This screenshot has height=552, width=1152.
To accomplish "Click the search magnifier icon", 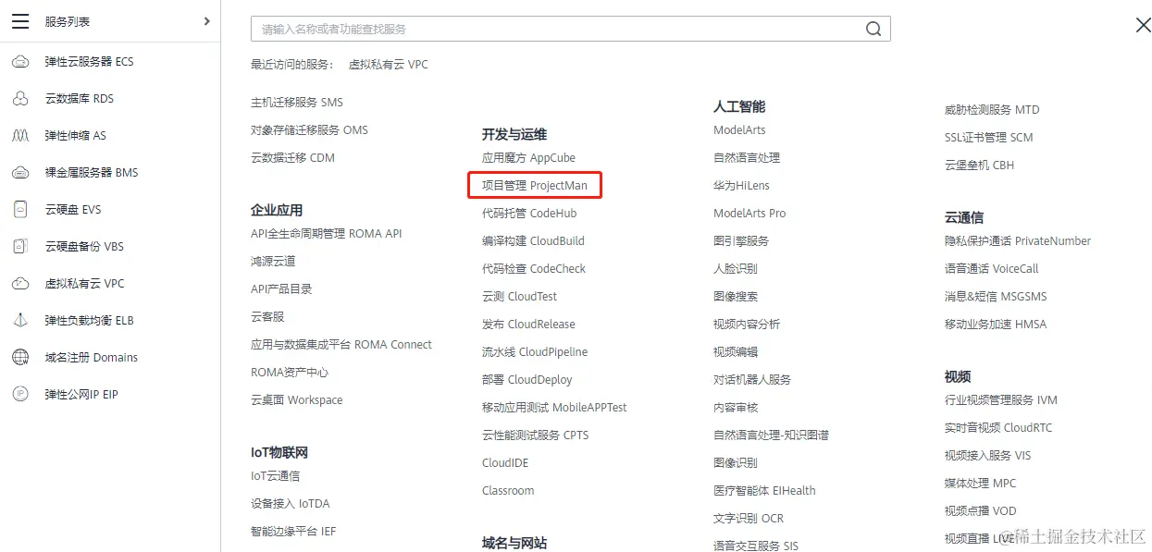I will (x=873, y=29).
